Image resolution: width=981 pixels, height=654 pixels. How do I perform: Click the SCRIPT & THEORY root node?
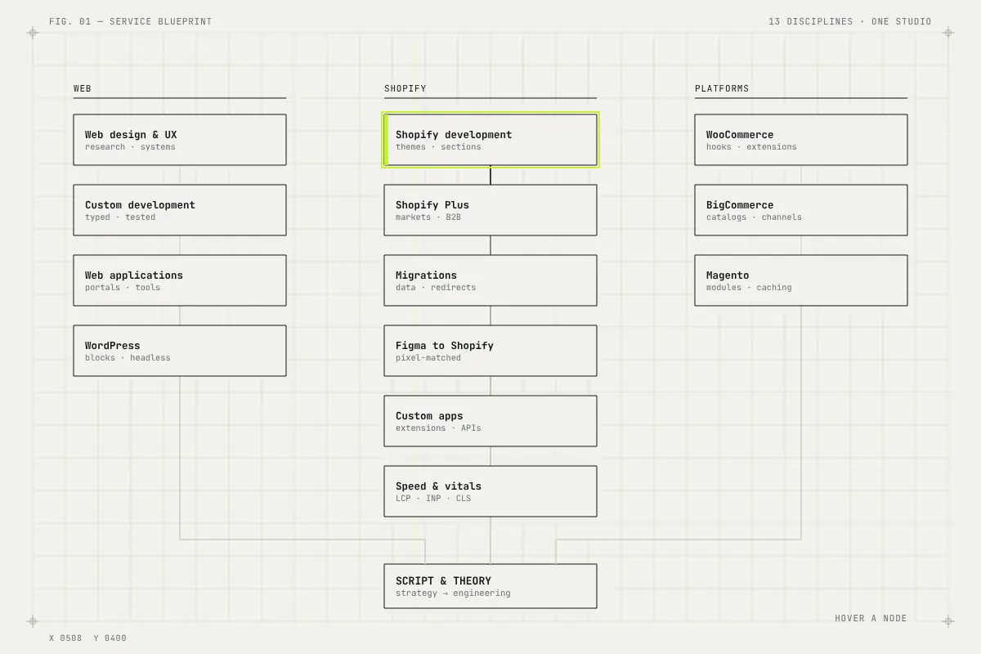coord(490,586)
